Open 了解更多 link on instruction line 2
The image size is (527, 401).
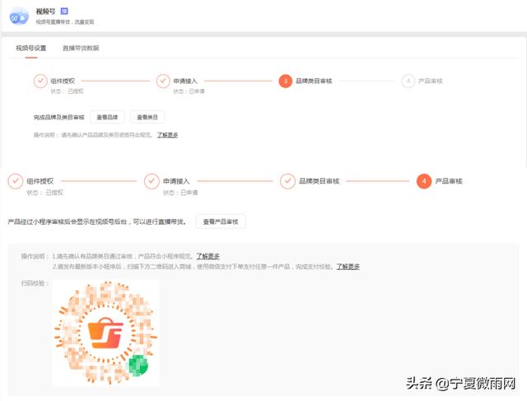point(347,267)
